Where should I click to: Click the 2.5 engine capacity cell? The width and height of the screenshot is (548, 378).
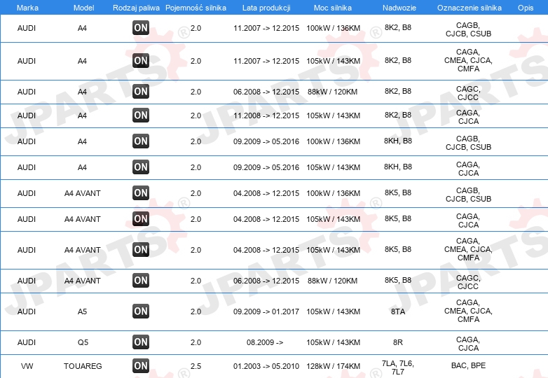click(196, 366)
